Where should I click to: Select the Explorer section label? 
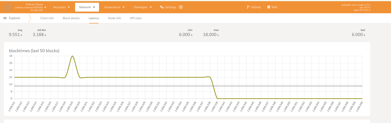click(14, 18)
